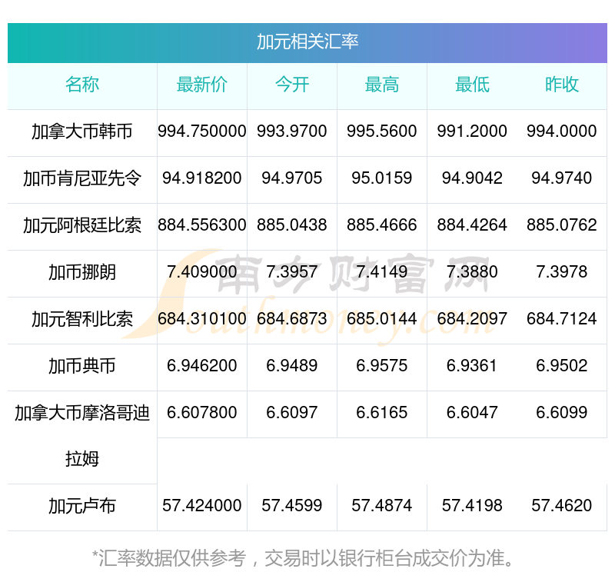This screenshot has width=615, height=582.
Task: Click low value 6.6047
Action: (472, 413)
